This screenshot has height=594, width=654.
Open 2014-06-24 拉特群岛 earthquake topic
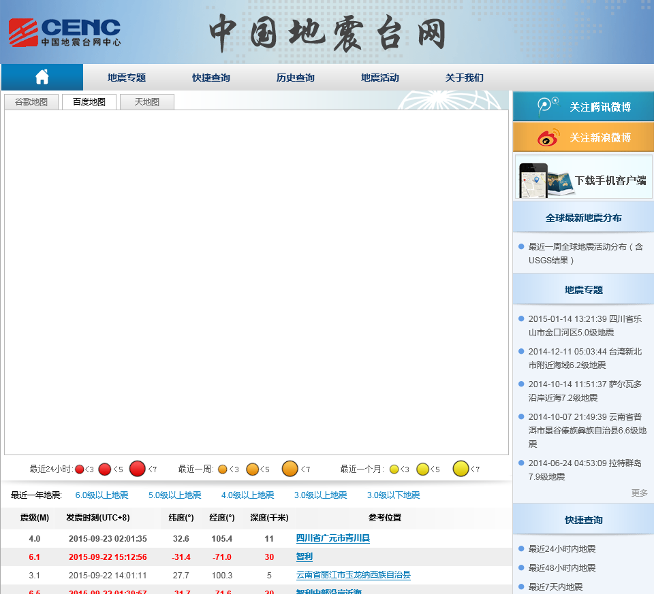585,469
